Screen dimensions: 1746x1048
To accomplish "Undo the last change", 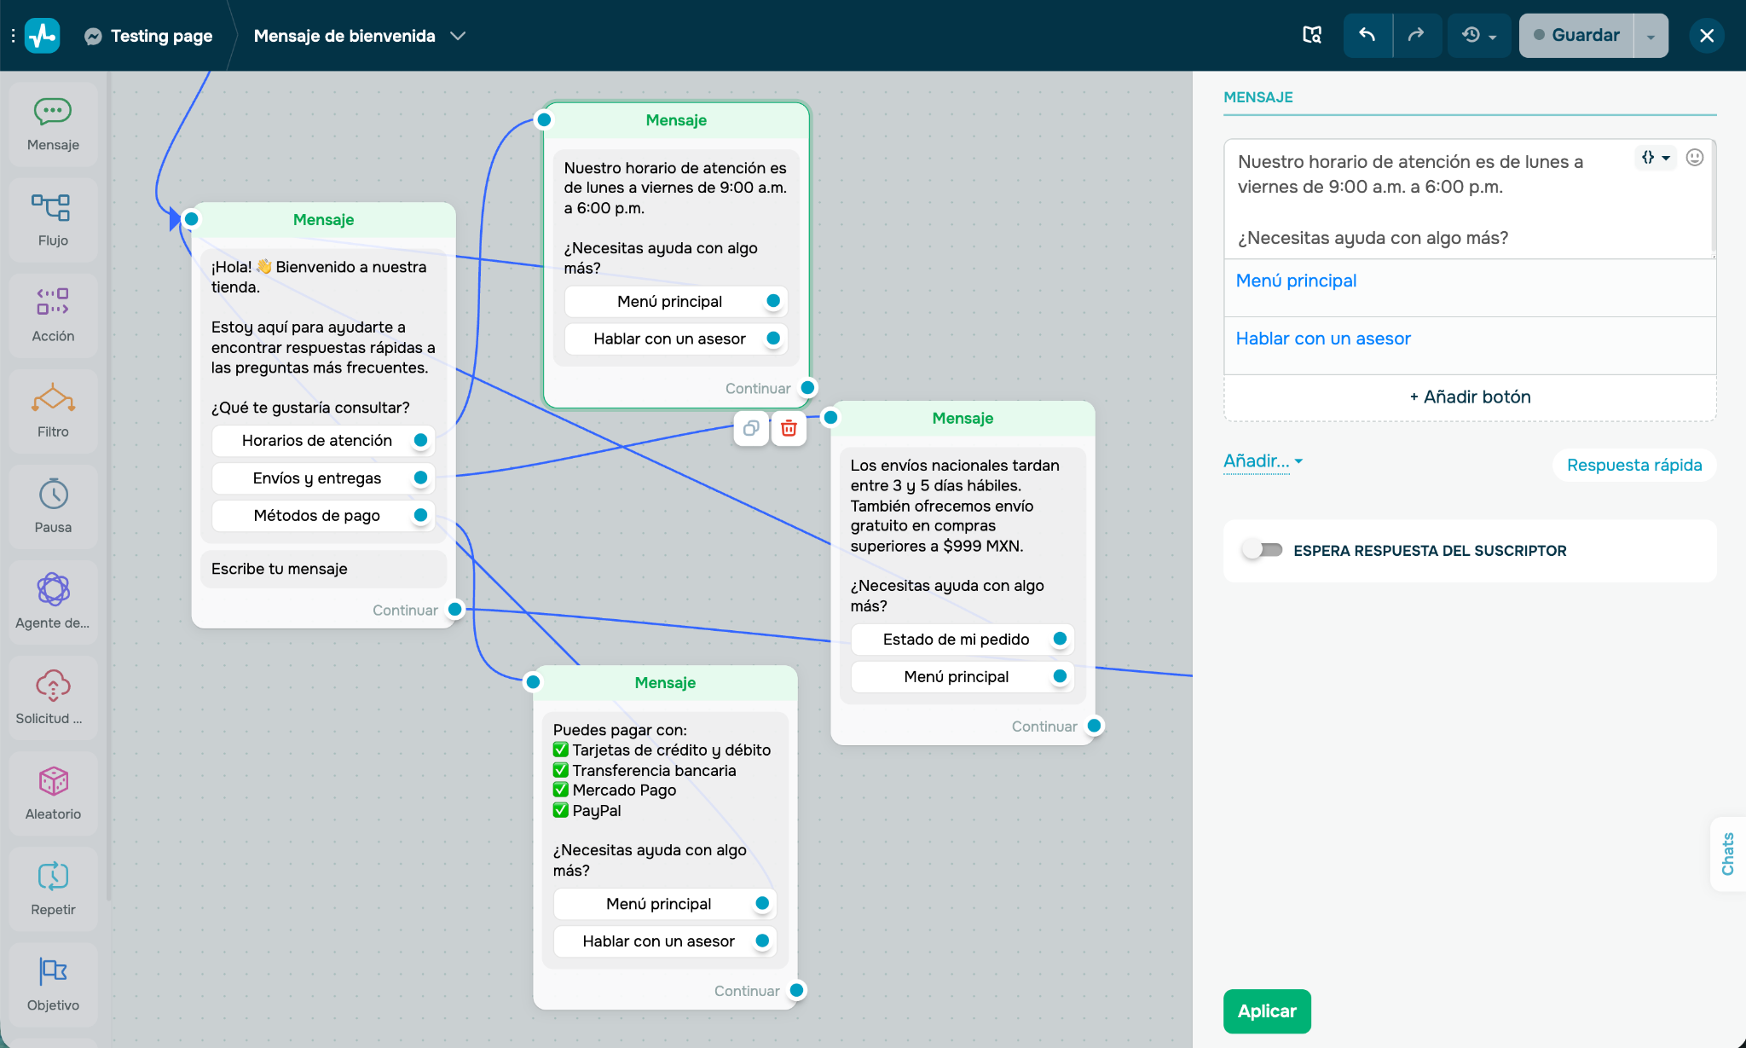I will 1367,35.
